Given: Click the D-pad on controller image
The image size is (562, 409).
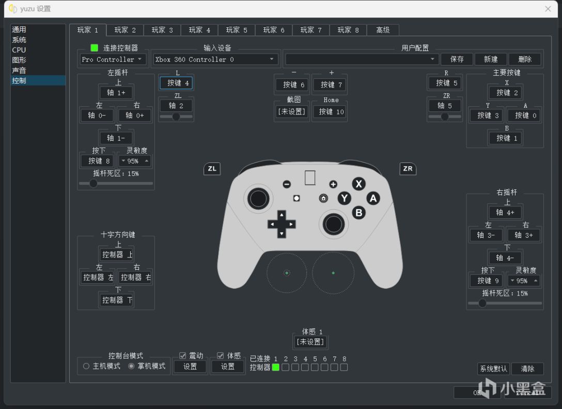Looking at the screenshot, I should pos(282,224).
